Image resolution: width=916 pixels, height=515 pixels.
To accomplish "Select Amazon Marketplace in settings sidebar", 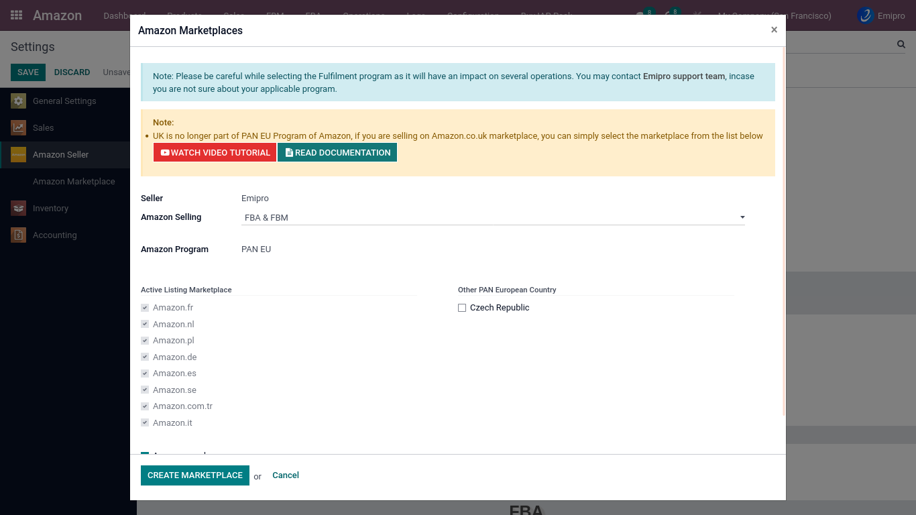I will click(x=74, y=182).
